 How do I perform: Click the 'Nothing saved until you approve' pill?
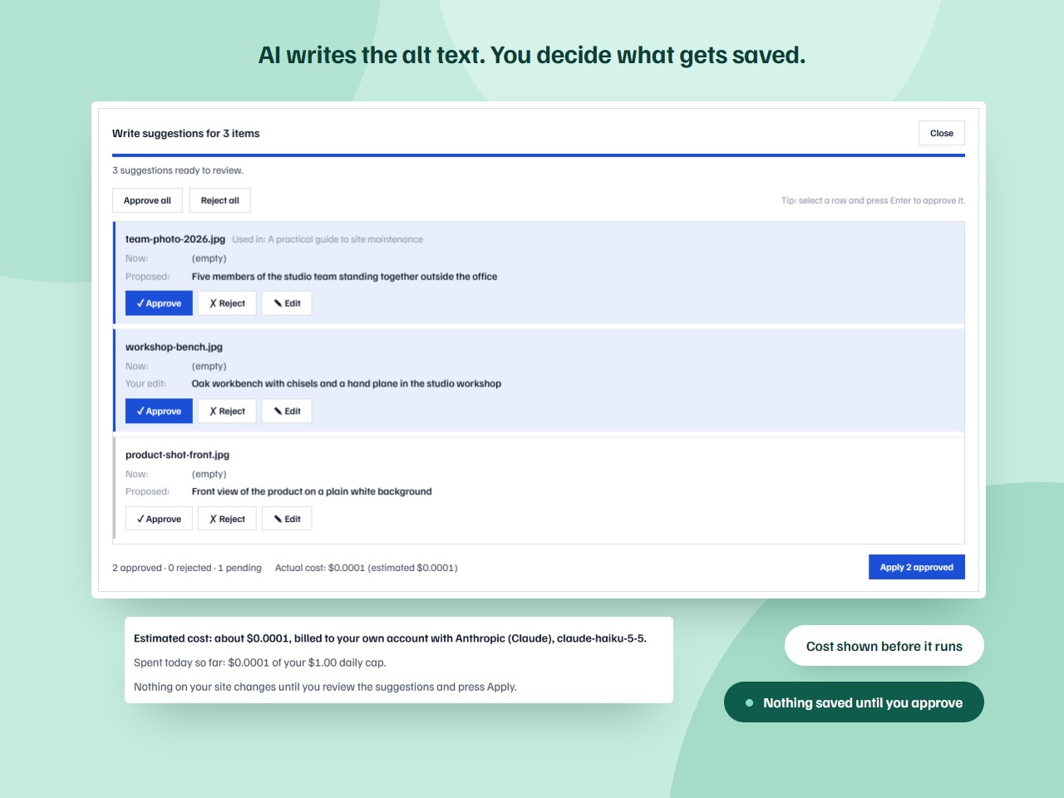854,702
